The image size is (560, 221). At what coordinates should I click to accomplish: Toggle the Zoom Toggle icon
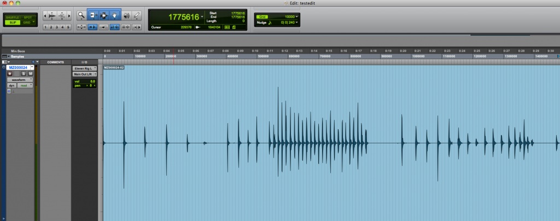click(x=81, y=27)
